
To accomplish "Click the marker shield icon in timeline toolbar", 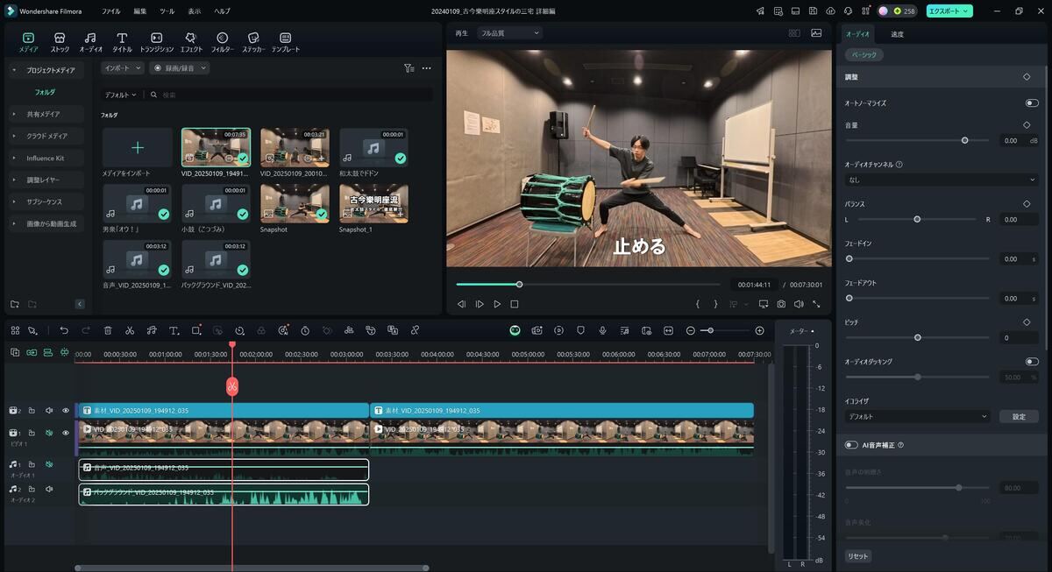I will pos(580,330).
